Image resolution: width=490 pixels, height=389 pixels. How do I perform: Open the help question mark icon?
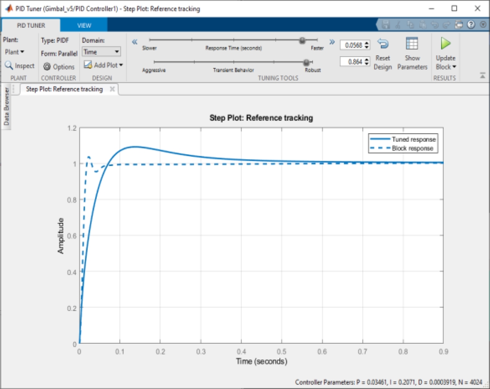coord(470,25)
